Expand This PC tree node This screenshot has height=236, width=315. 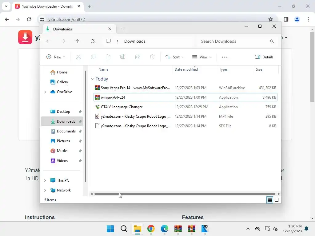click(x=45, y=180)
